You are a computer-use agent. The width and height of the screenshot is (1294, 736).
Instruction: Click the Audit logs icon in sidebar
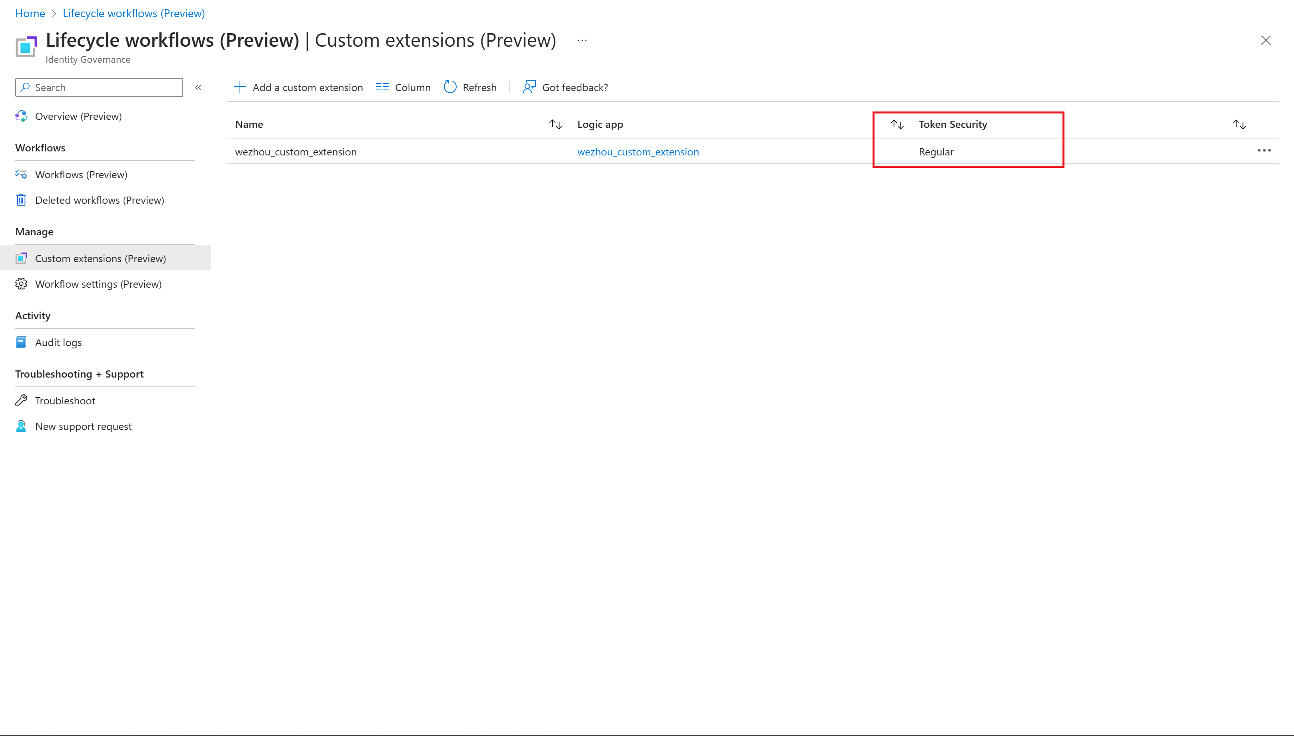[x=20, y=342]
